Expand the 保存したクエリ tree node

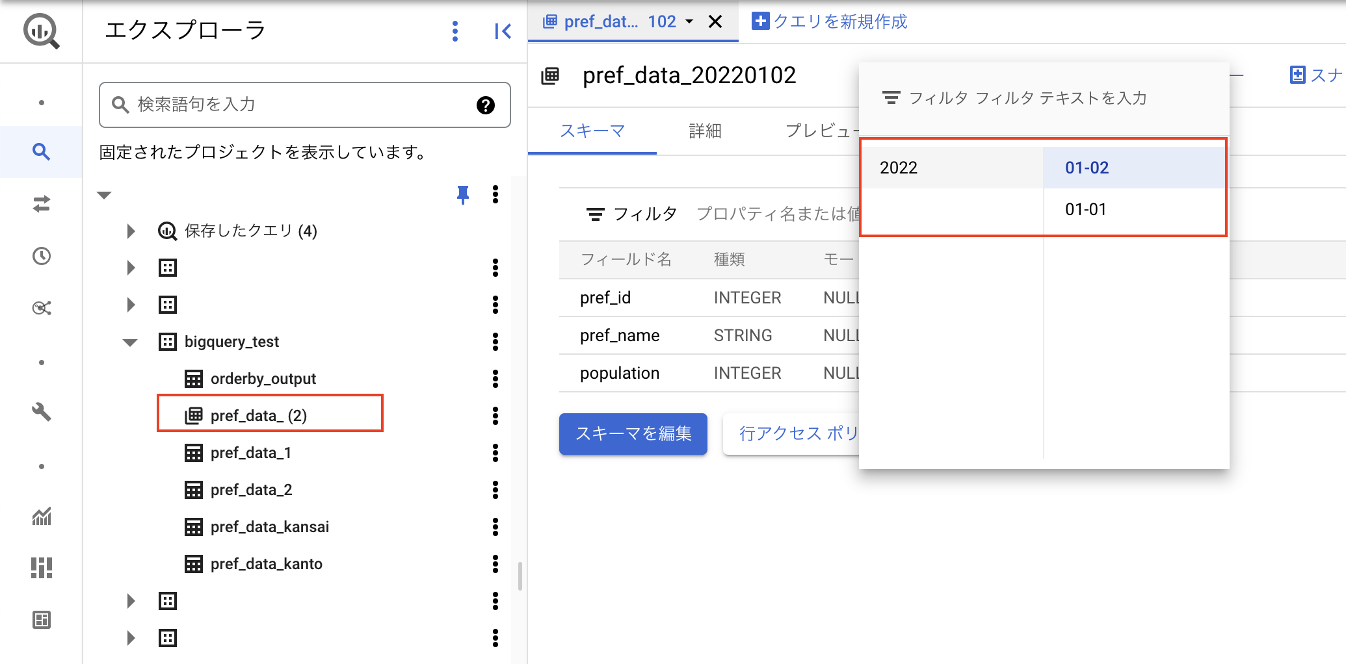pos(130,231)
